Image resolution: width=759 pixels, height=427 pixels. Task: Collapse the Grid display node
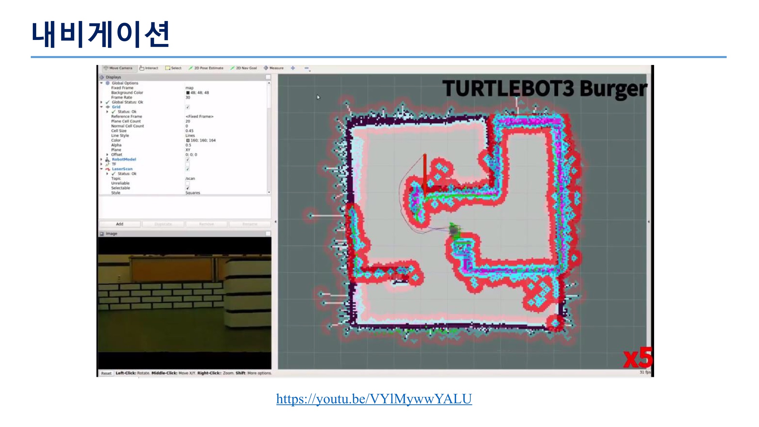[101, 107]
